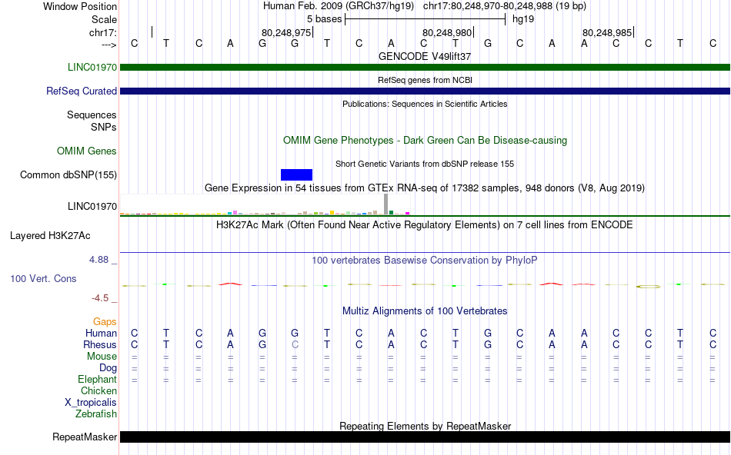Click the Sequences track label

tap(92, 115)
